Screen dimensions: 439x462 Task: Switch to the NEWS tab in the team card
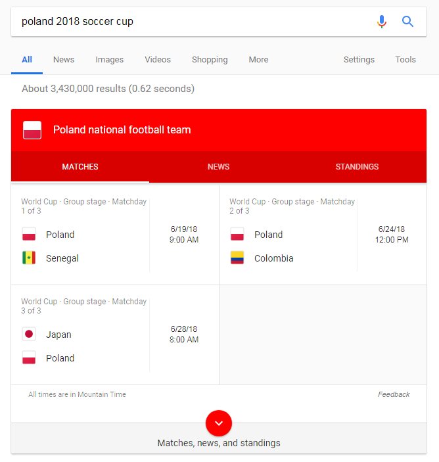tap(218, 167)
